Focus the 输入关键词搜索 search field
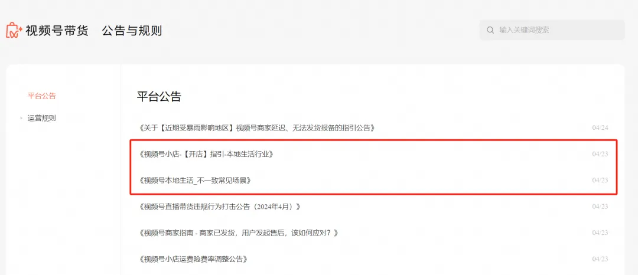The height and width of the screenshot is (275, 638). point(552,30)
